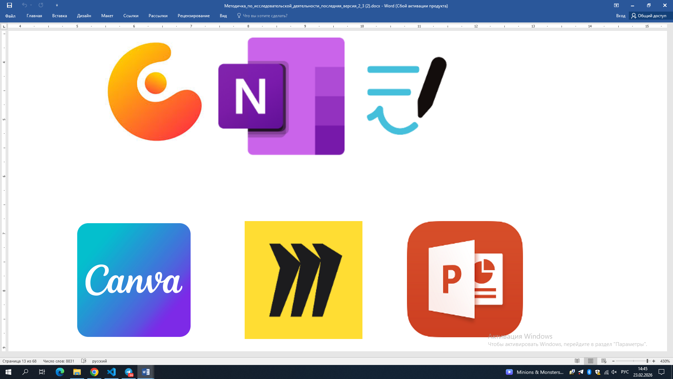Screen dimensions: 673x379
Task: Click the Redo/Repeat icon
Action: (41, 5)
